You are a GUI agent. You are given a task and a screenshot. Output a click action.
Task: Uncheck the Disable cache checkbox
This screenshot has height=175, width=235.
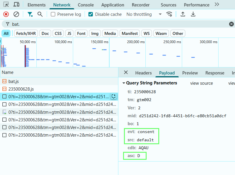click(90, 14)
